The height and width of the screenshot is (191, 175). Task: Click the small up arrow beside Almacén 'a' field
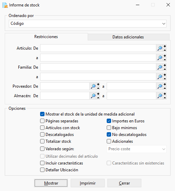tap(165, 98)
